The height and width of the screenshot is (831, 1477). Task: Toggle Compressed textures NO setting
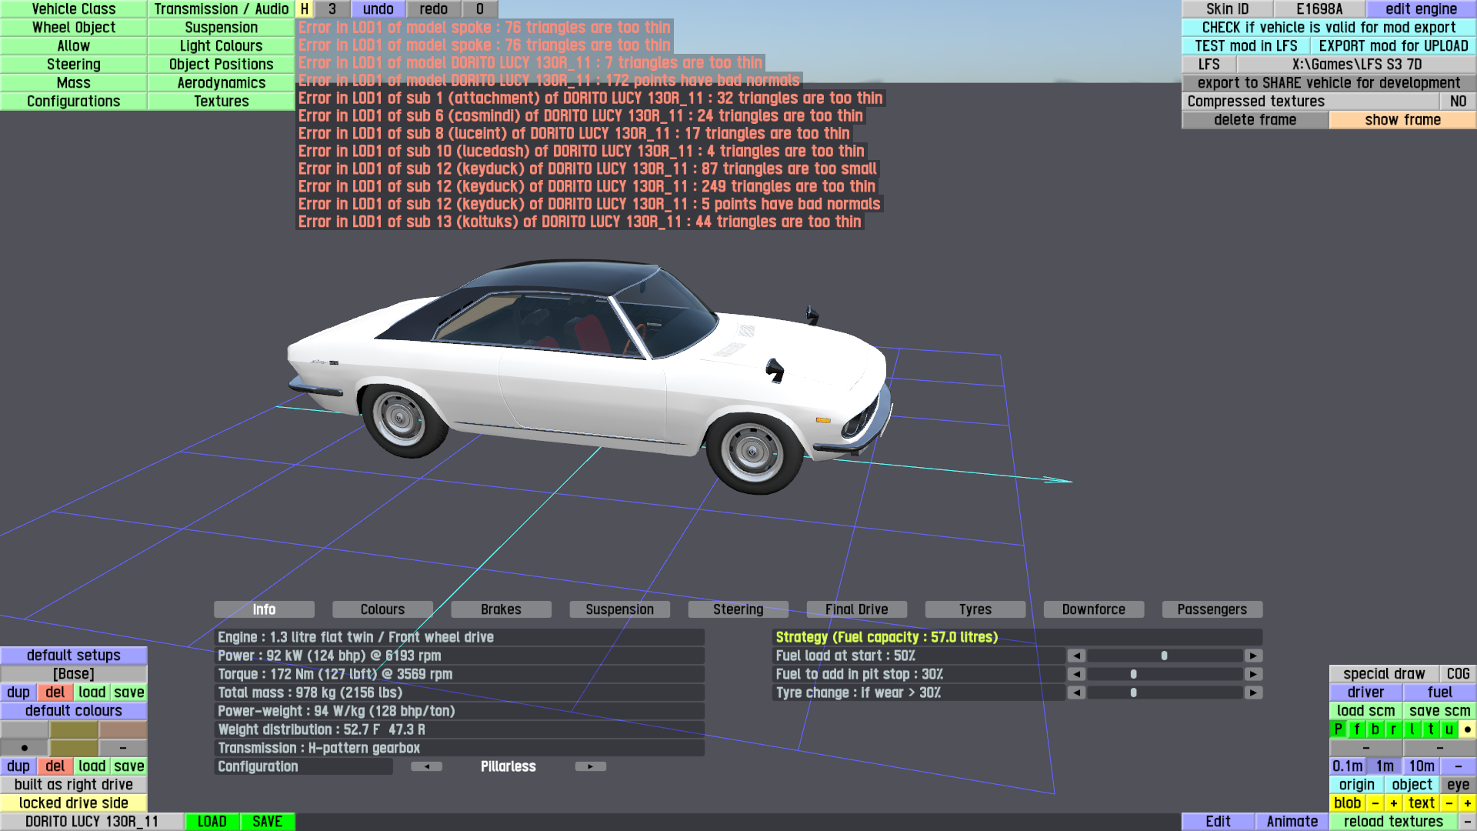[x=1457, y=102]
